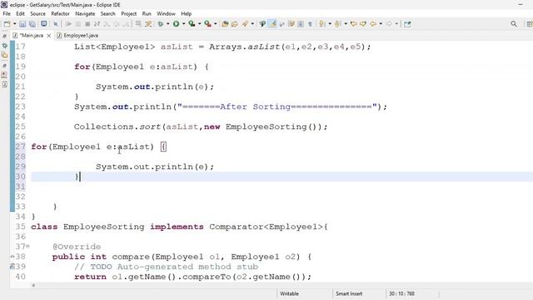
Task: Click the Smart Insert status entry
Action: coord(349,293)
